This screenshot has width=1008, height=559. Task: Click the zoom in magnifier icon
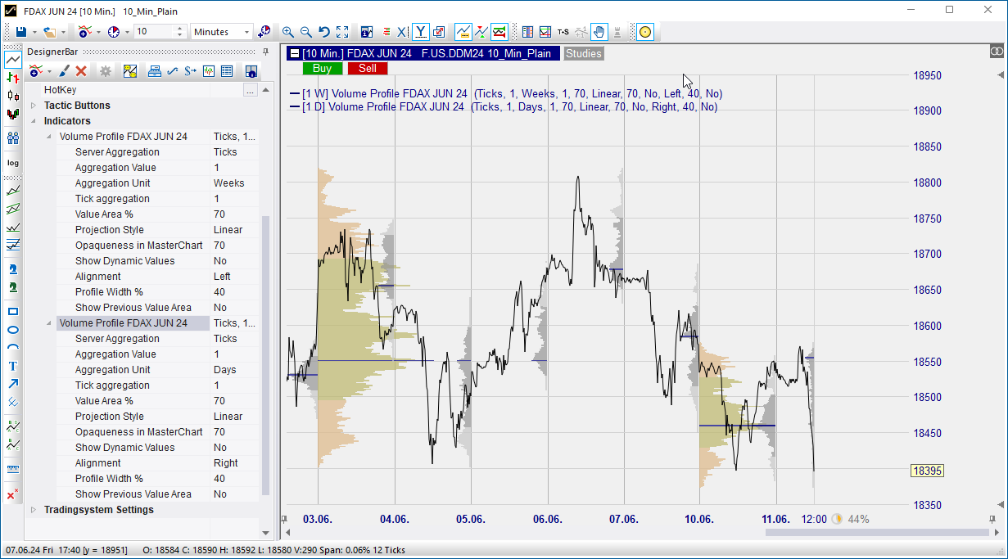click(x=288, y=32)
